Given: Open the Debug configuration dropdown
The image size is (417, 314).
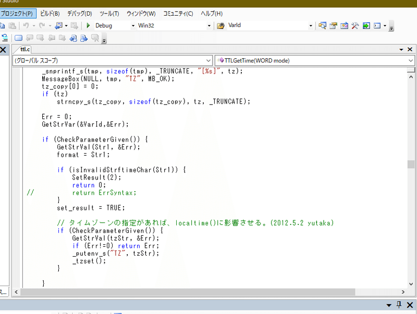Looking at the screenshot, I should [x=133, y=26].
